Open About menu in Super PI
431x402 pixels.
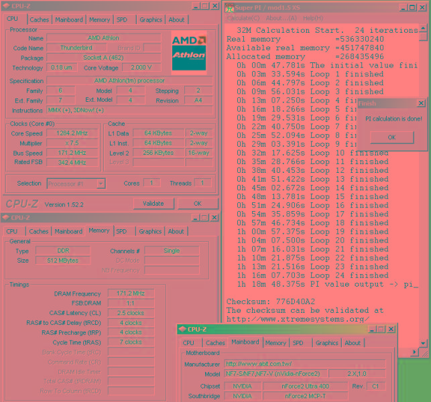pos(281,18)
